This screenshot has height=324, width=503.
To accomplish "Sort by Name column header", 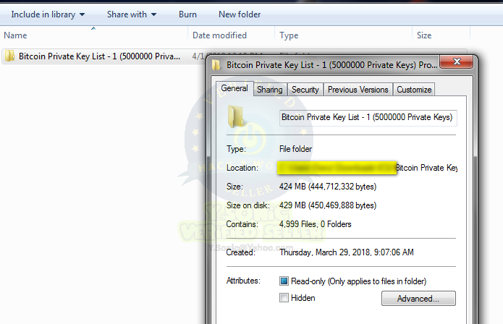I will pyautogui.click(x=15, y=35).
